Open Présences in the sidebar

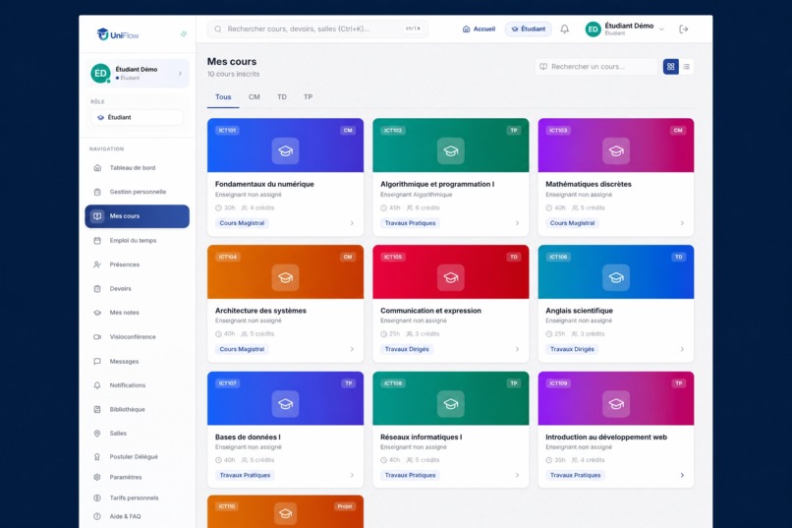[137, 264]
